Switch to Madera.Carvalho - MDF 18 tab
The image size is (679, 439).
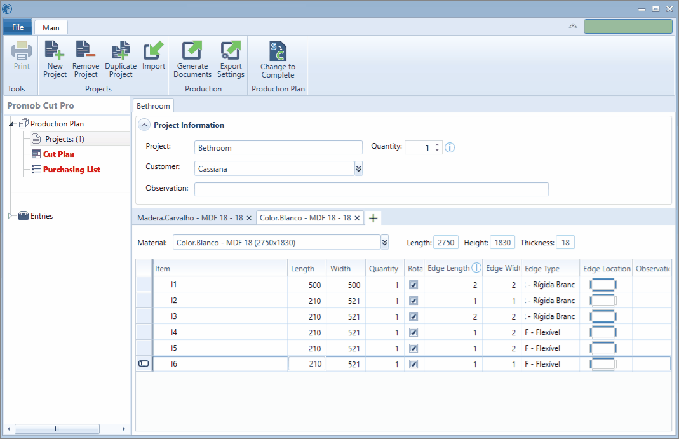click(190, 218)
